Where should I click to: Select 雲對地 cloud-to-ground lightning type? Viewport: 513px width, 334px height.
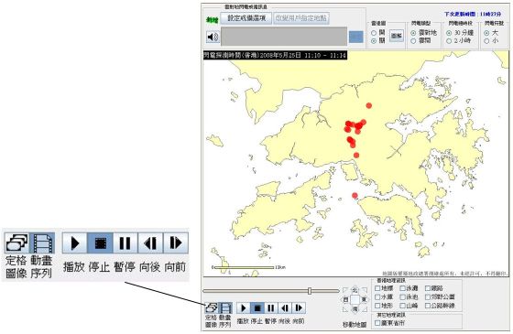(413, 33)
